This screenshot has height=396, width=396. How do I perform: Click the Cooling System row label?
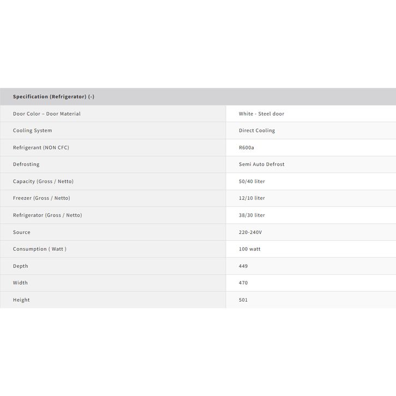[33, 131]
